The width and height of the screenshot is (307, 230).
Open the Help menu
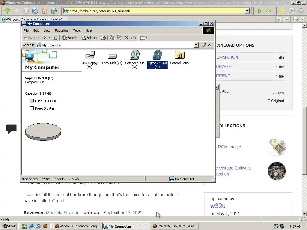pyautogui.click(x=88, y=31)
